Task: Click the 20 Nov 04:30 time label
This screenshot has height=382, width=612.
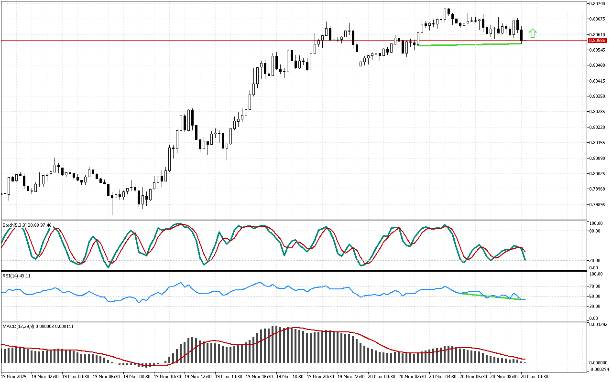Action: 444,376
